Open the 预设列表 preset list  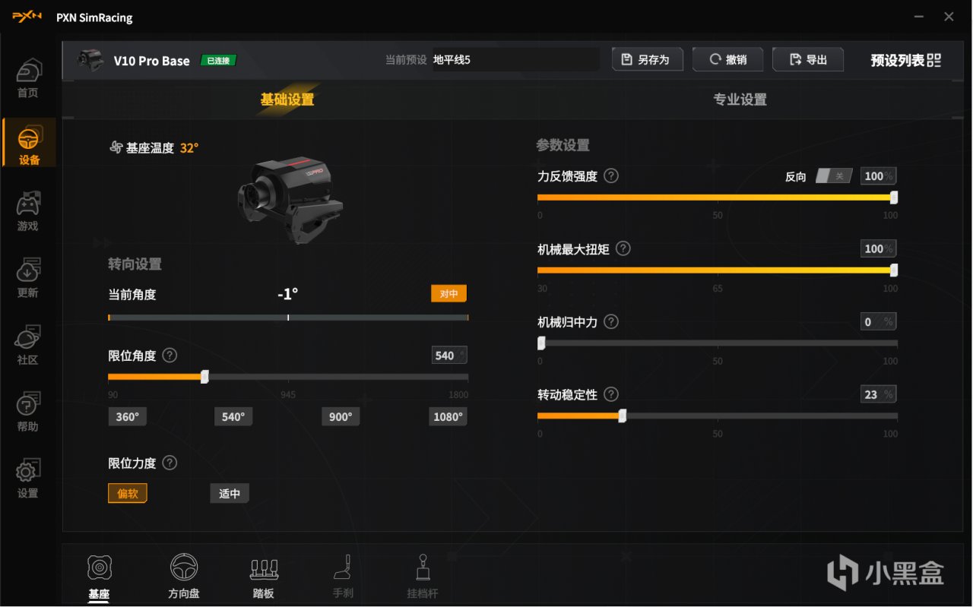pos(906,60)
